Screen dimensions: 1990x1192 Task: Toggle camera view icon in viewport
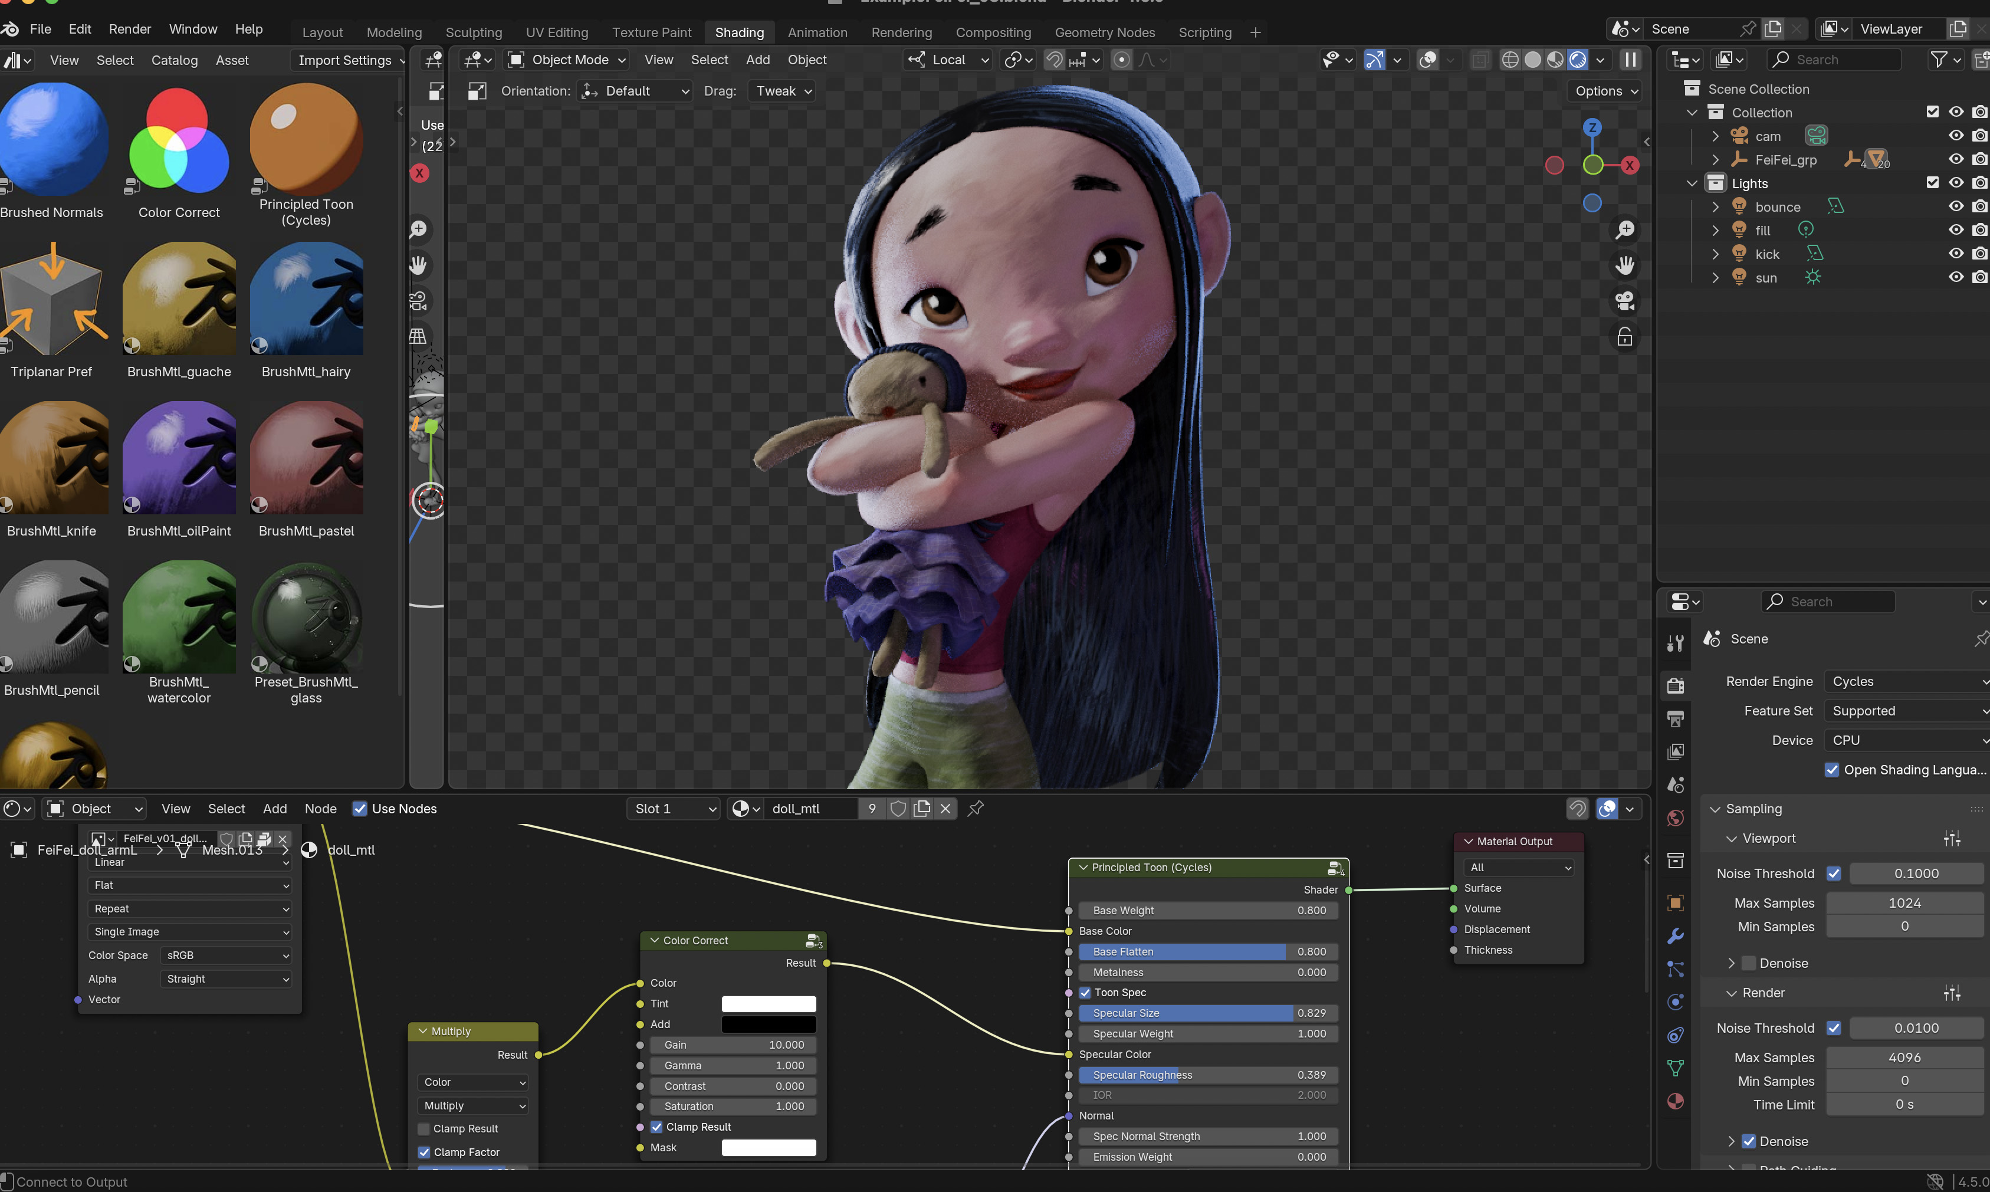tap(1624, 301)
